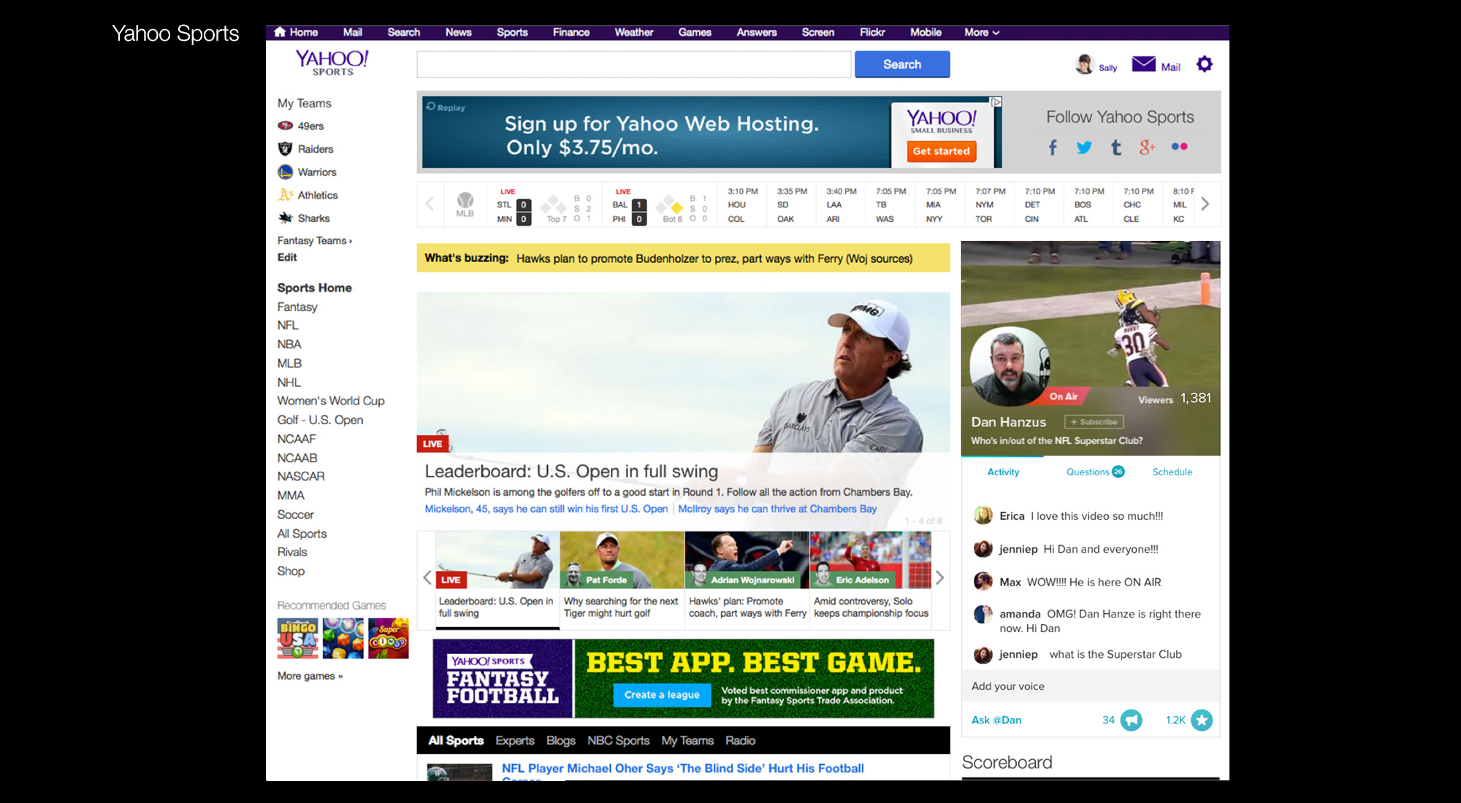Expand Fantasy Teams arrow link
This screenshot has height=803, width=1461.
[314, 240]
